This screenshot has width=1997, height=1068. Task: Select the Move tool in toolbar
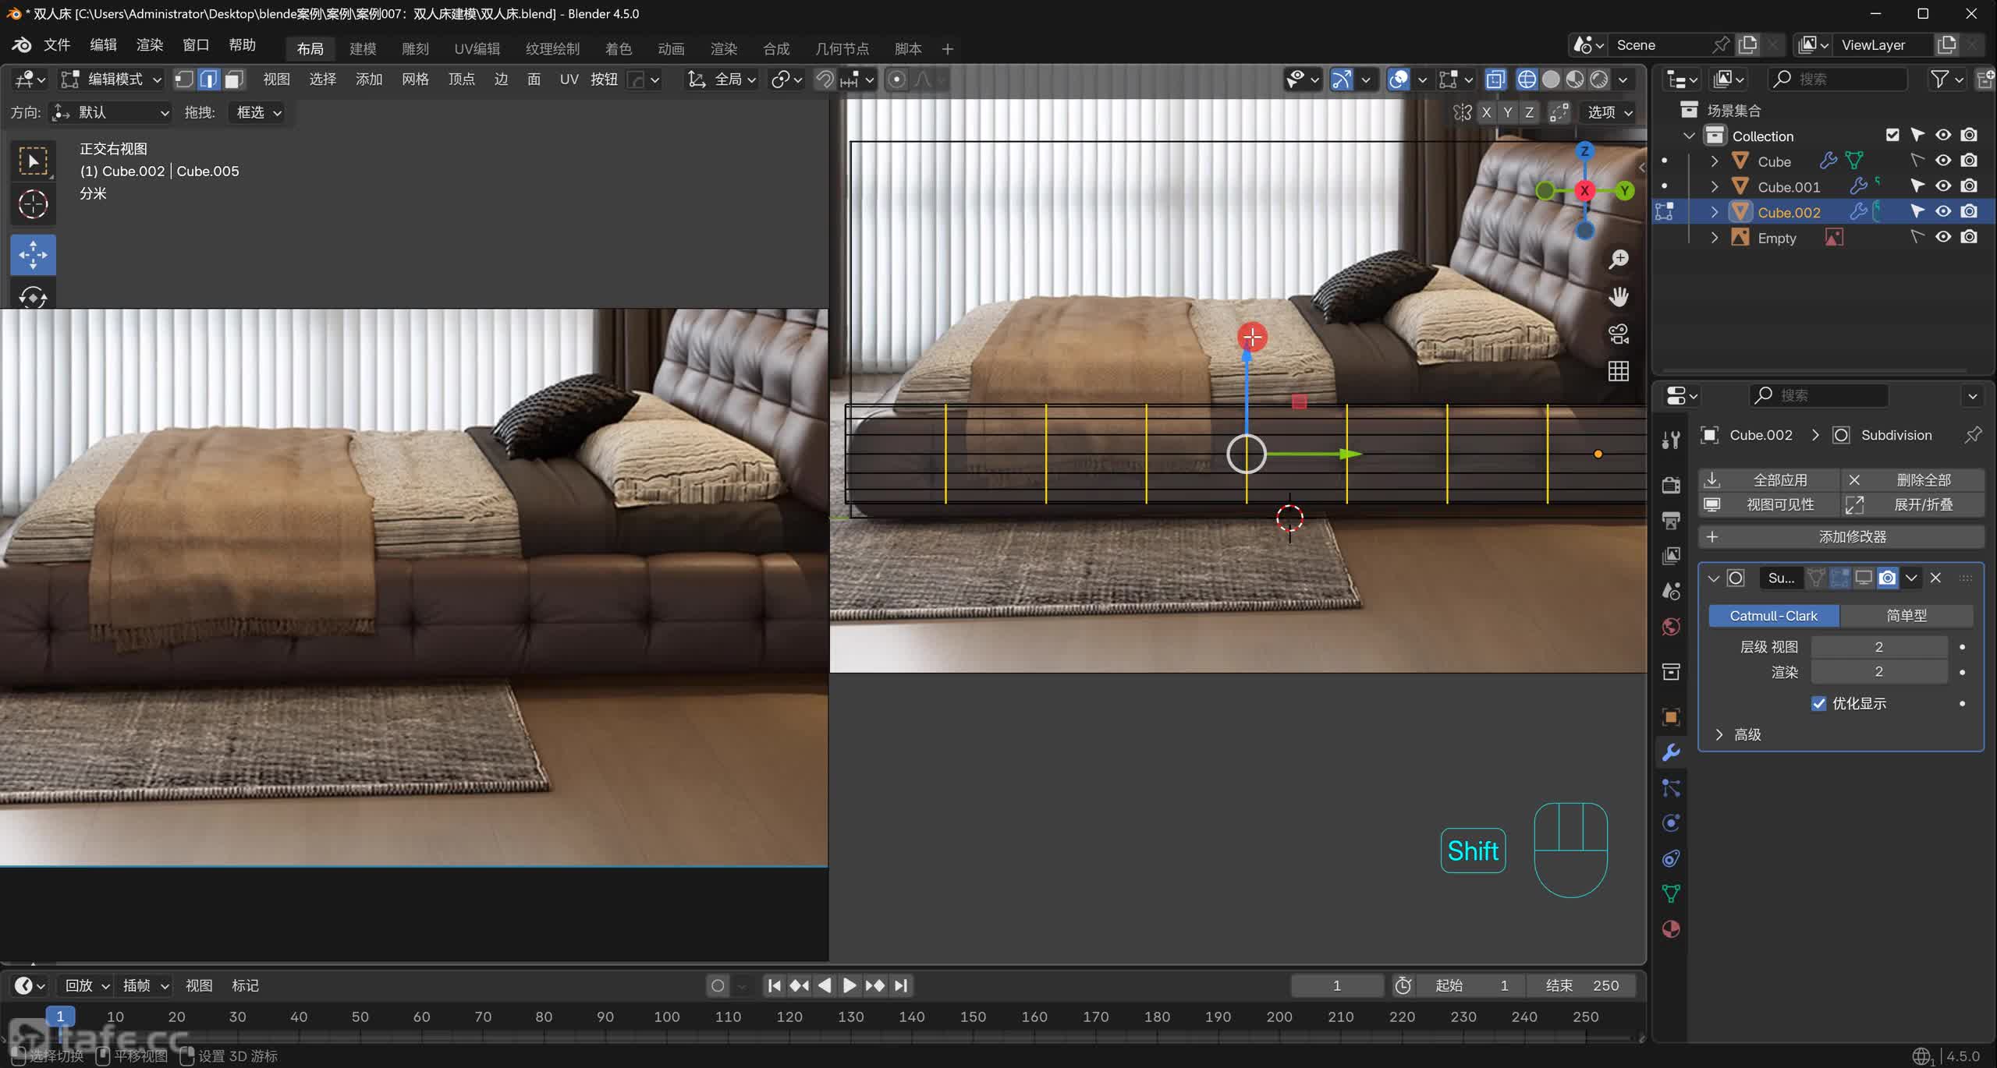point(33,255)
